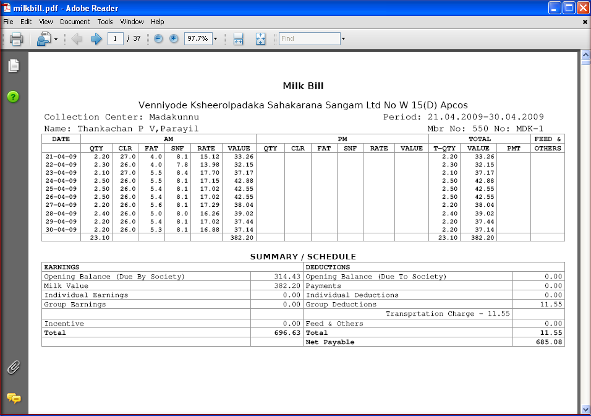
Task: Zoom out with the minus button
Action: (158, 38)
